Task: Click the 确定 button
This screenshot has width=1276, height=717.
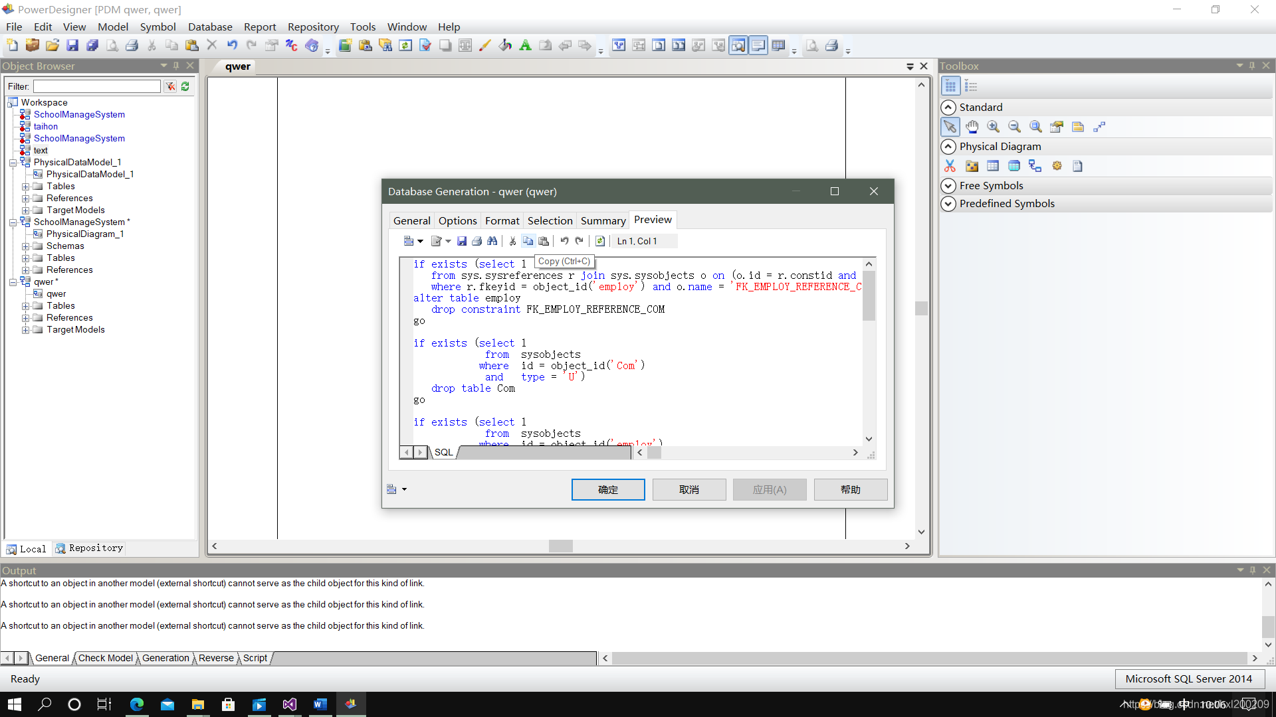Action: click(607, 489)
